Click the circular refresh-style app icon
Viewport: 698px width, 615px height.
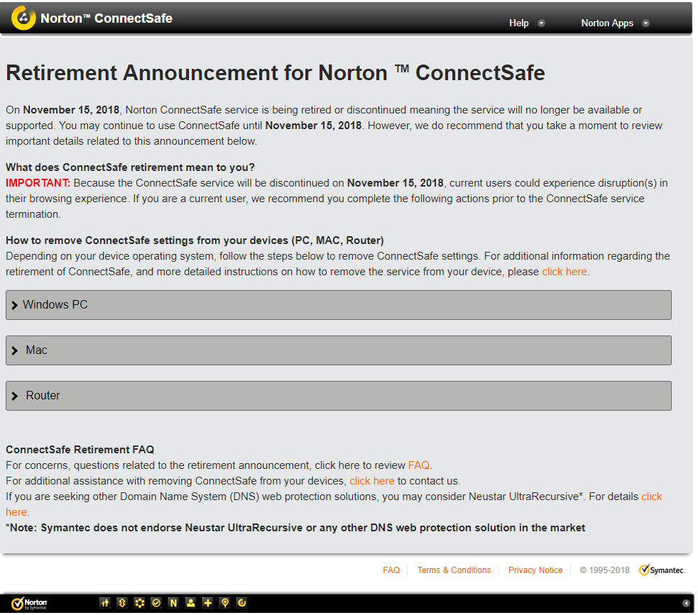[x=241, y=603]
